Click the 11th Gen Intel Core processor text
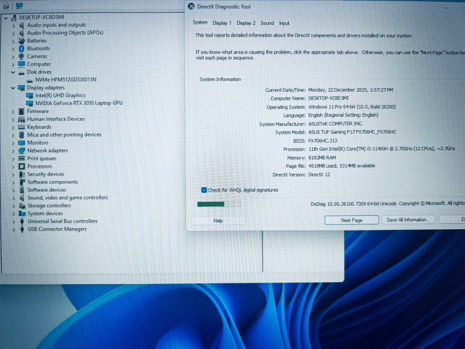 (382, 149)
